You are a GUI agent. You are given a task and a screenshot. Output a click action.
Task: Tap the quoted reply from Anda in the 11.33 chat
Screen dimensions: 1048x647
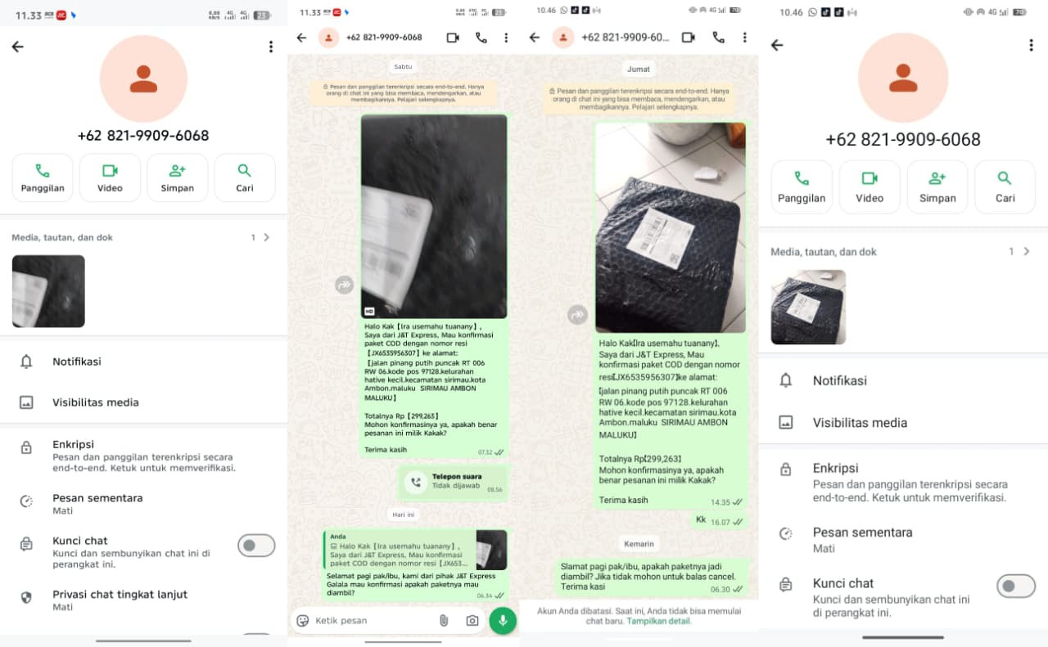click(x=414, y=550)
